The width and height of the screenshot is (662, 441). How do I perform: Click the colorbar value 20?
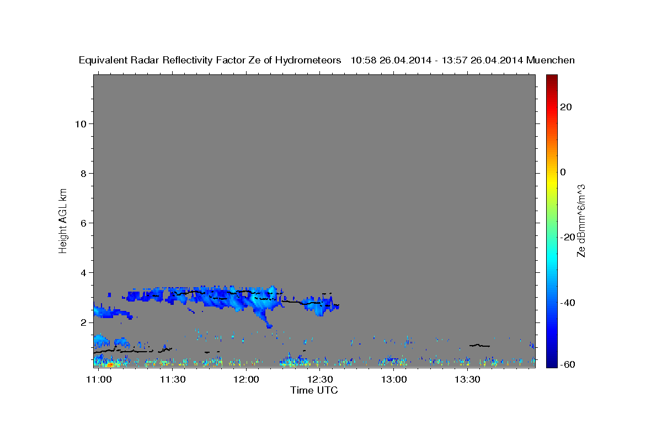[565, 107]
